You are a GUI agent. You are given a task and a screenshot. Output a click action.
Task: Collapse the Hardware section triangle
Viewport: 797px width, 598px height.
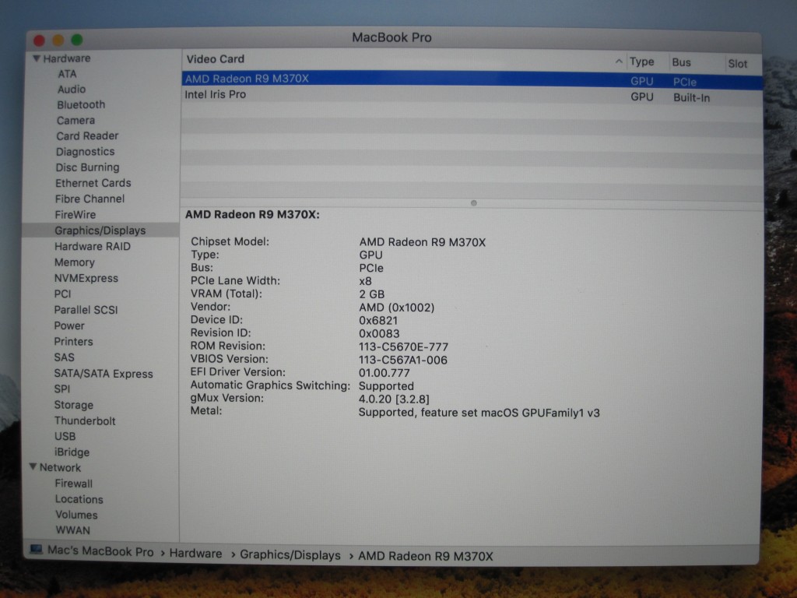coord(37,58)
